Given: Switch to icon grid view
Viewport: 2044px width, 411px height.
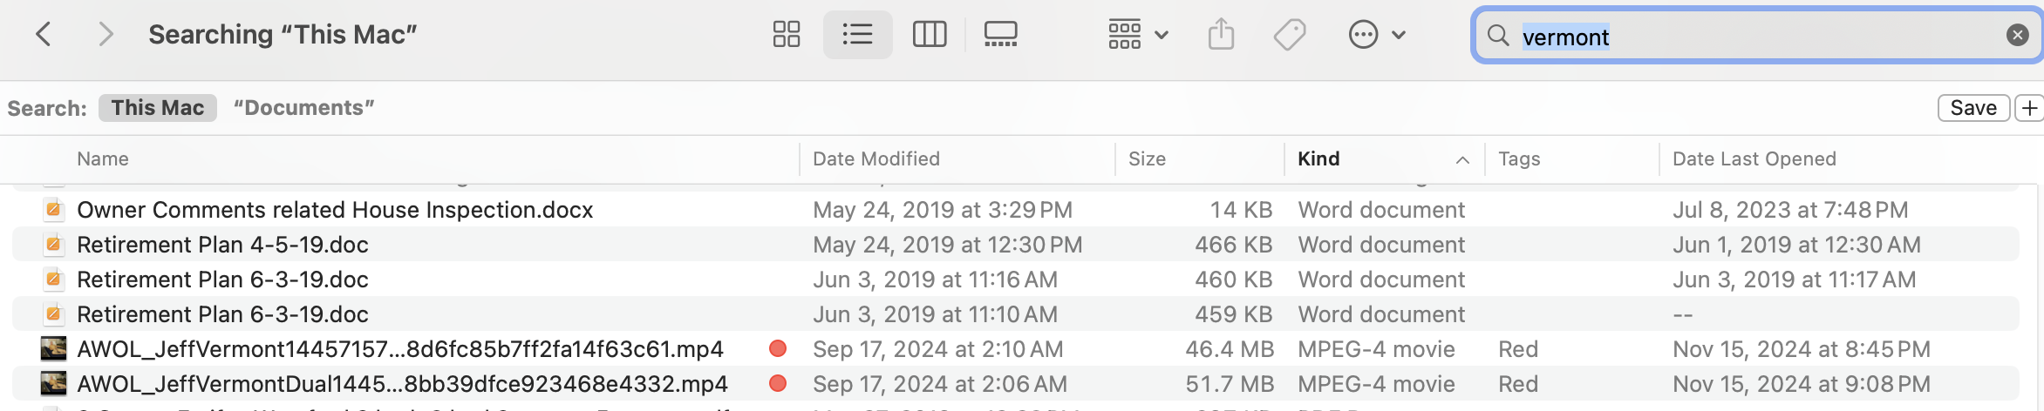Looking at the screenshot, I should click(786, 35).
